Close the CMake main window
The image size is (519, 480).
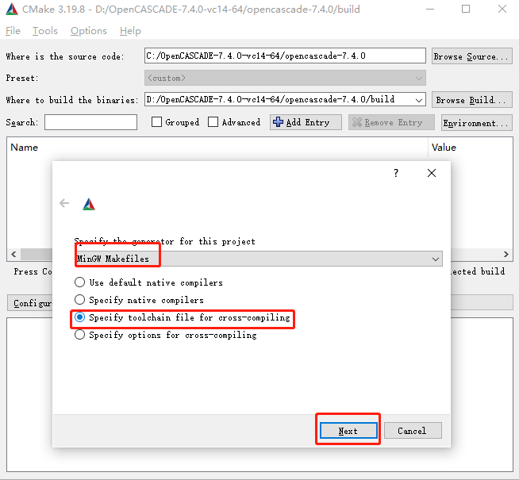pyautogui.click(x=502, y=9)
